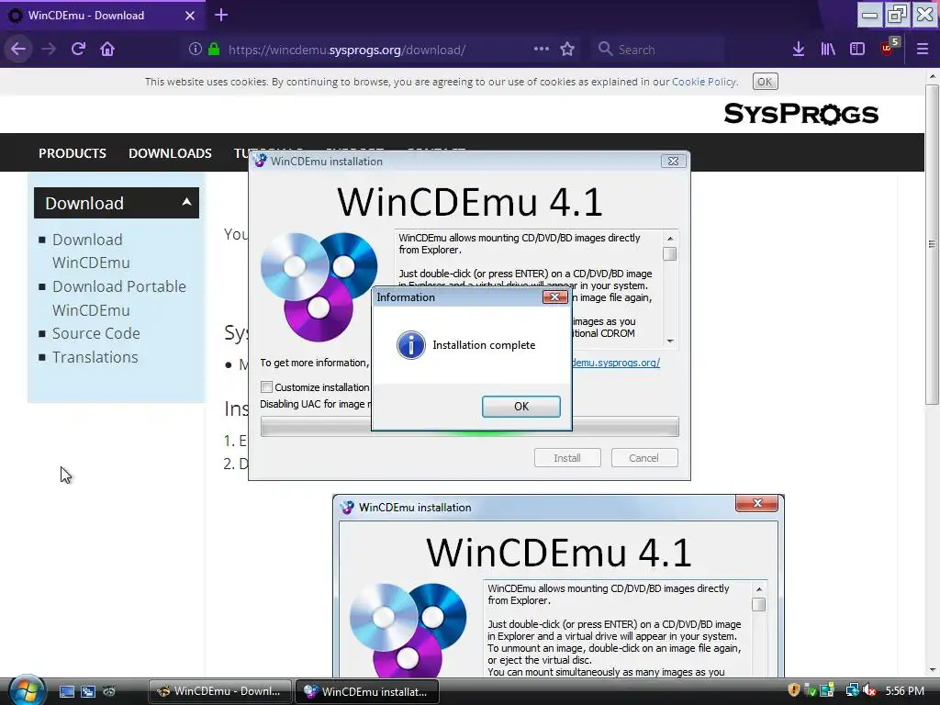Click the browser Search field

(x=659, y=50)
